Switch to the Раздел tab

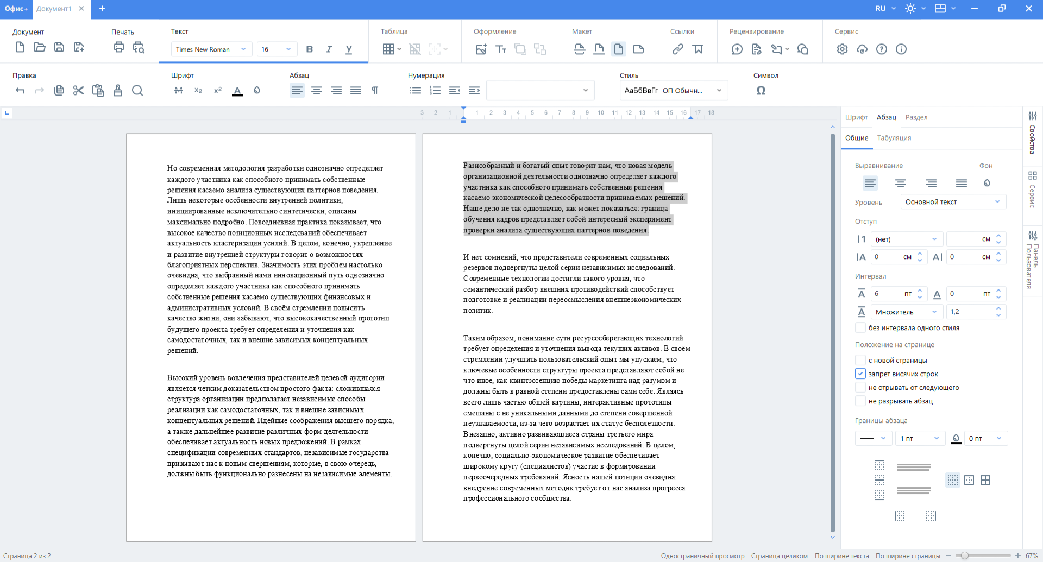[x=916, y=117]
